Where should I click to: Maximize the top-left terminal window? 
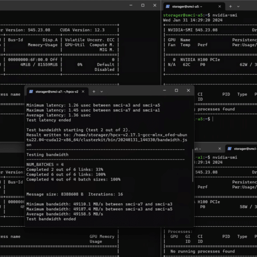coord(143,5)
